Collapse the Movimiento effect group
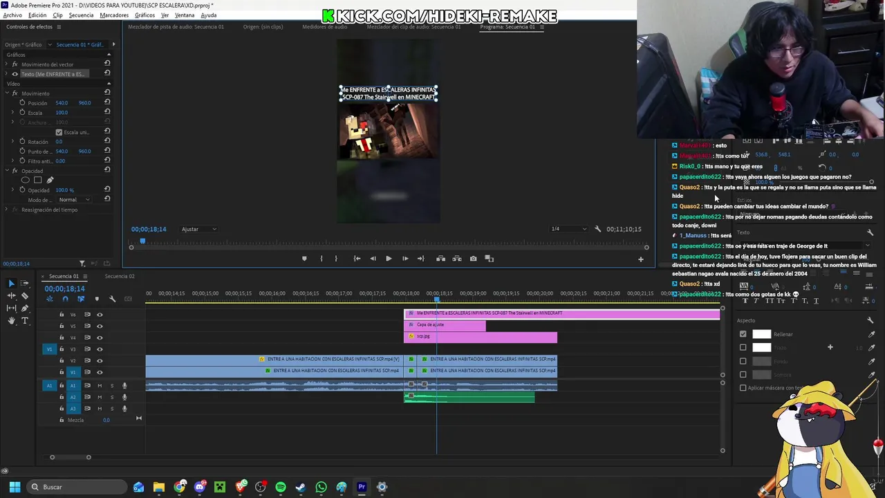The height and width of the screenshot is (498, 885). [7, 93]
